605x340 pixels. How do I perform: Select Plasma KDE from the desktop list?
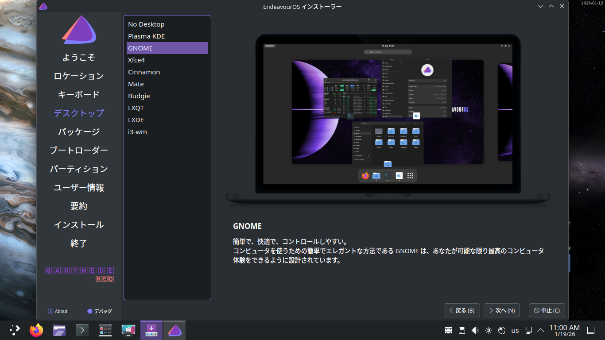pyautogui.click(x=147, y=36)
